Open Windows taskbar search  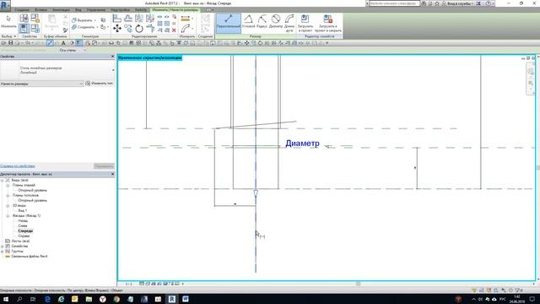(x=19, y=299)
